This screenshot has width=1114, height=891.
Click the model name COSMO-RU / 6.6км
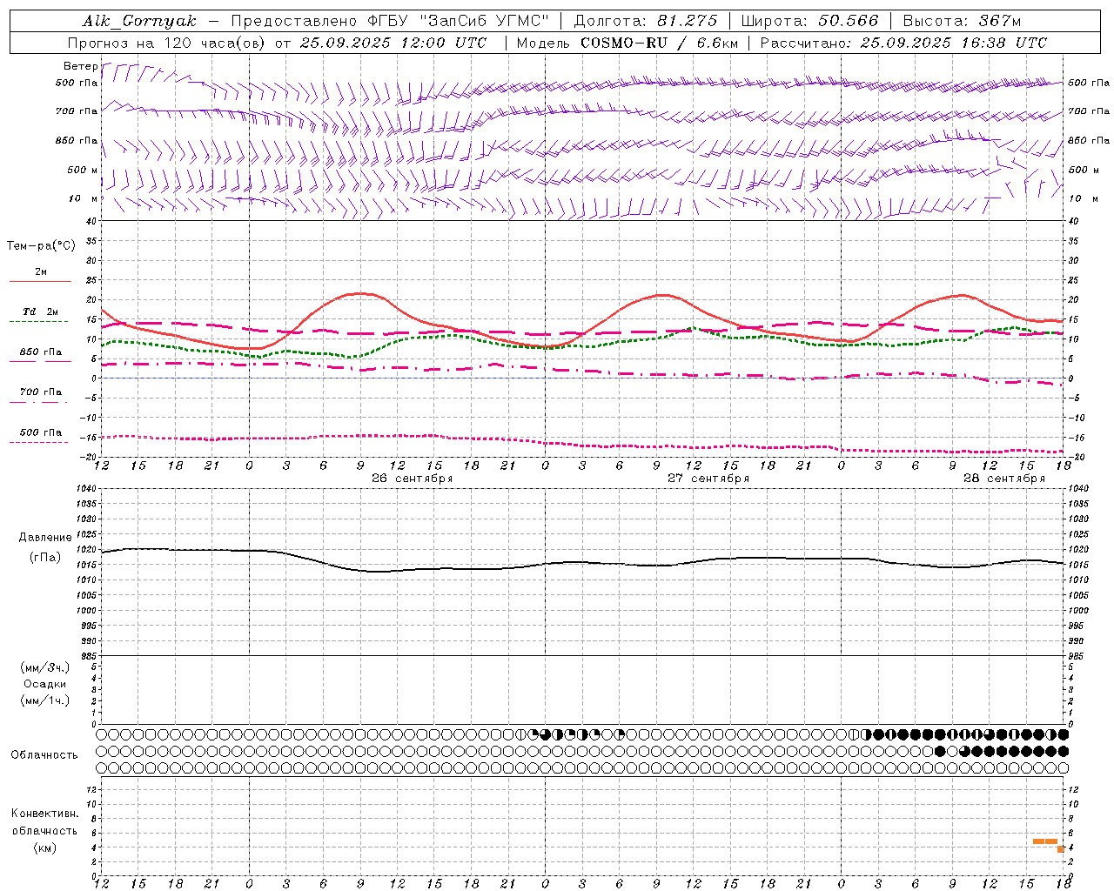[x=659, y=43]
